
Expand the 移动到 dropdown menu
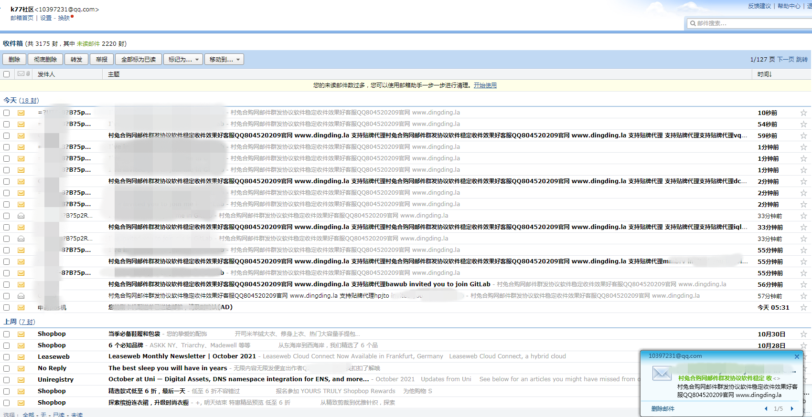click(224, 60)
